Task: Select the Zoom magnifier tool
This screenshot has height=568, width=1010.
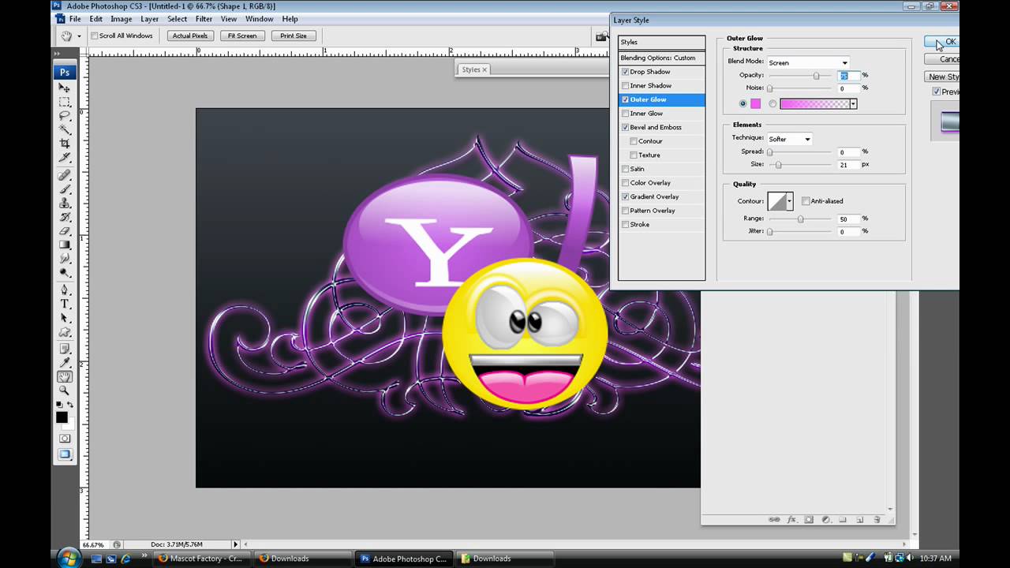Action: pos(65,390)
